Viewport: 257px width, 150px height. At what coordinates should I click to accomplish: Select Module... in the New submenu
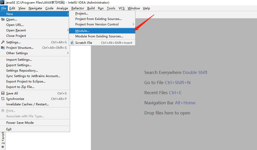tap(102, 31)
